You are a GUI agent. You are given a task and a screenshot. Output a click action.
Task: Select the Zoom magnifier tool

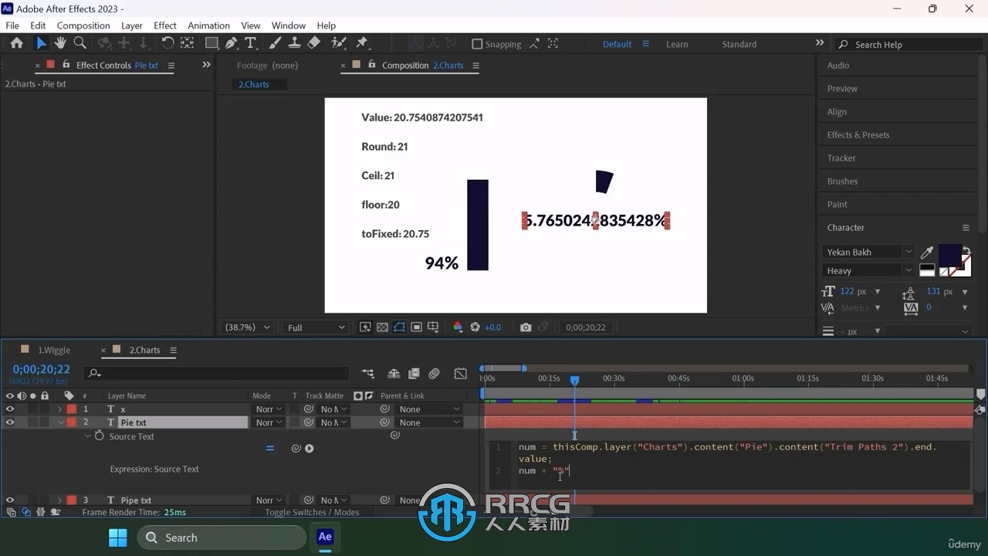coord(80,43)
